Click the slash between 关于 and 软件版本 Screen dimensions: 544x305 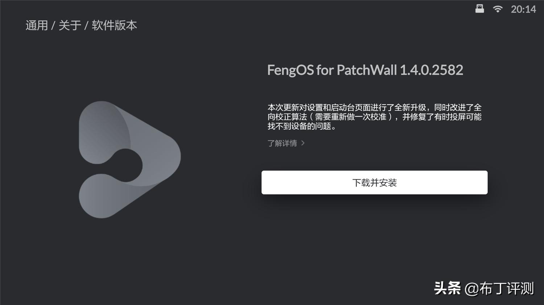86,26
